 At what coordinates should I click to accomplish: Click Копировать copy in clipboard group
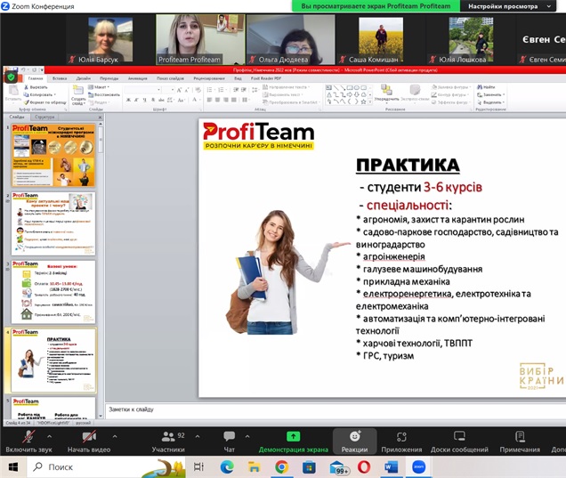(40, 94)
